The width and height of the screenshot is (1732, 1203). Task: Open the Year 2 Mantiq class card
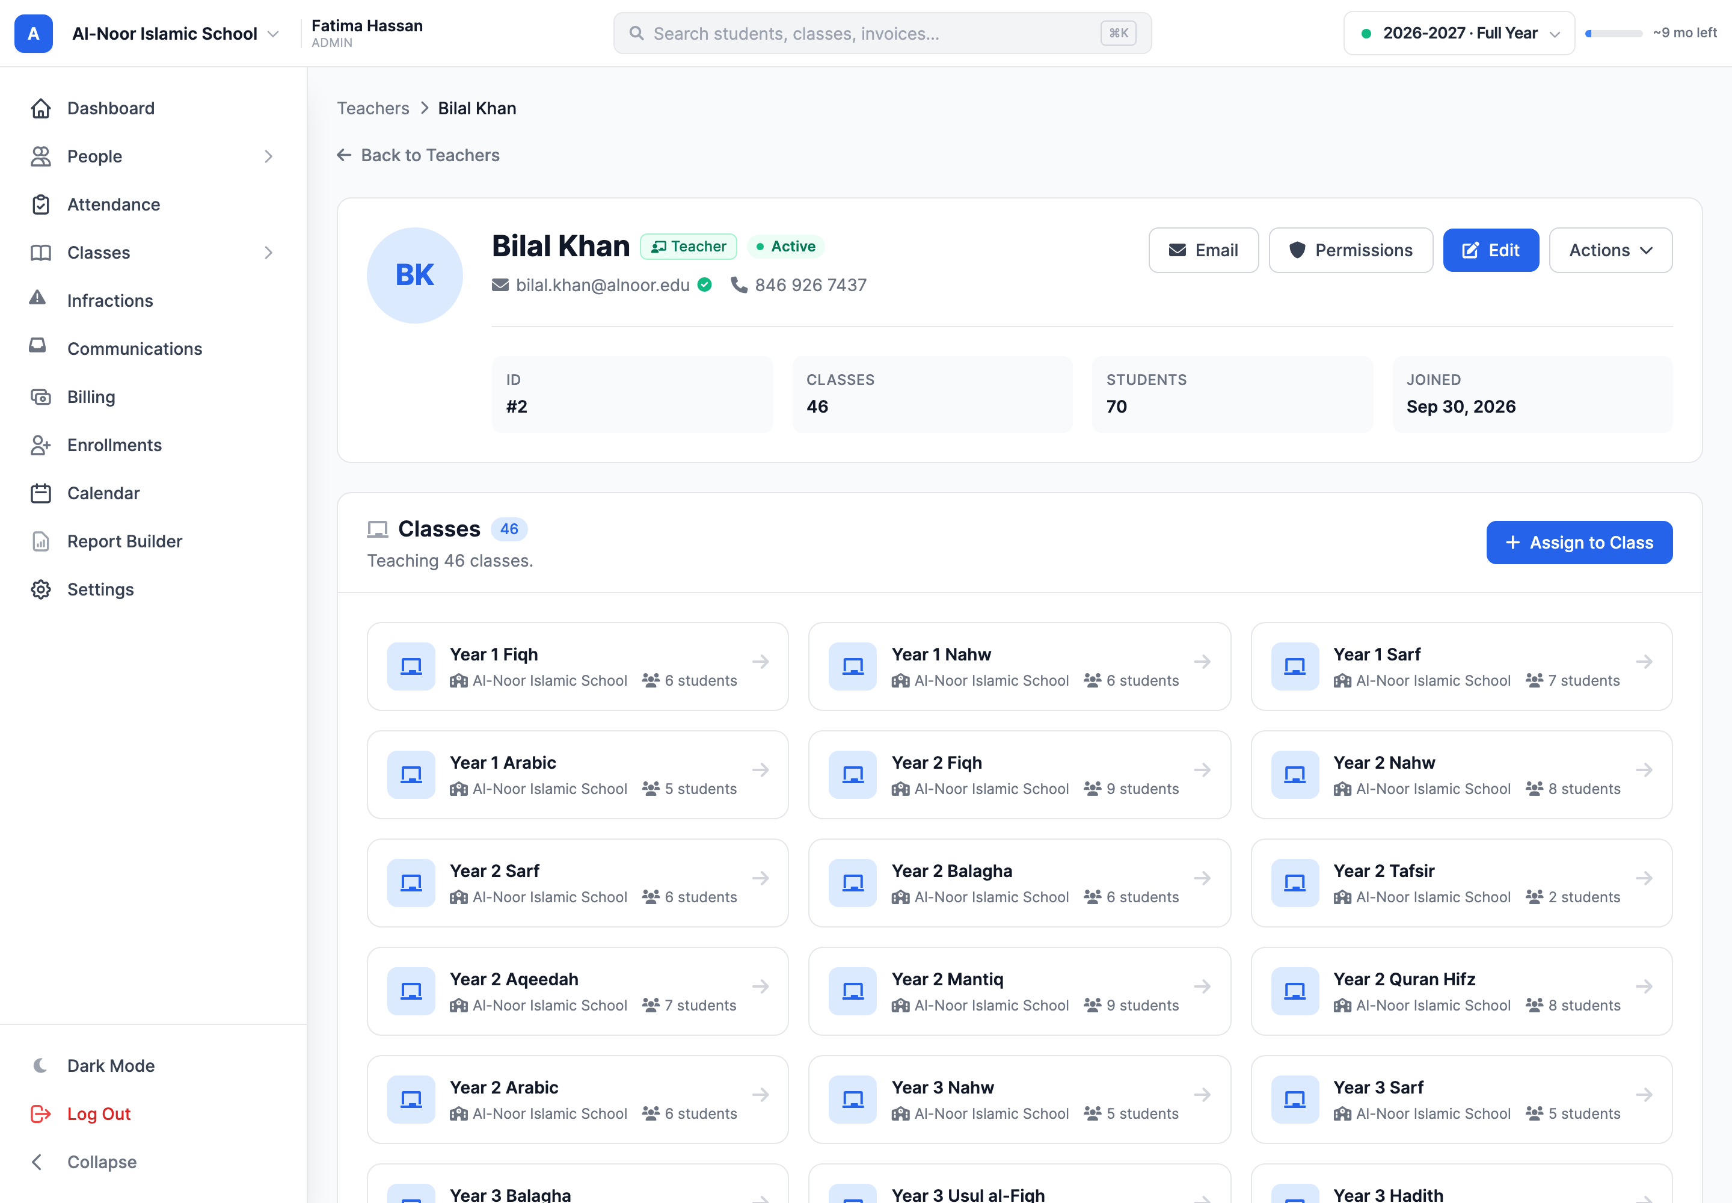(x=1019, y=991)
